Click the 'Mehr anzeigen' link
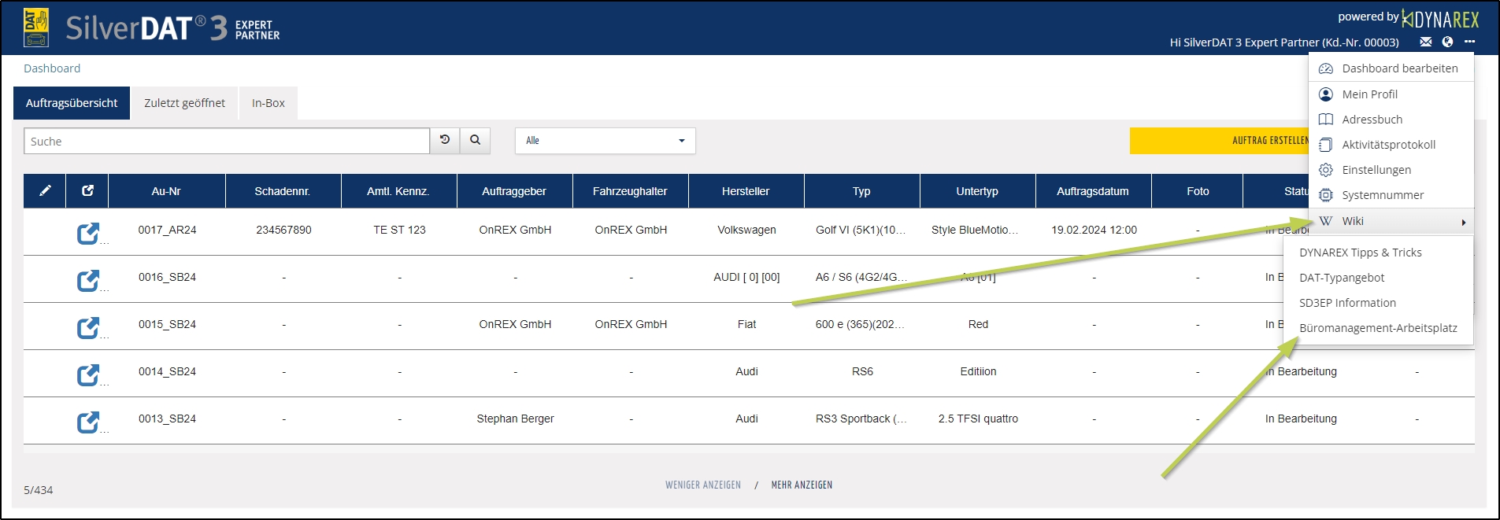This screenshot has height=520, width=1500. [802, 485]
